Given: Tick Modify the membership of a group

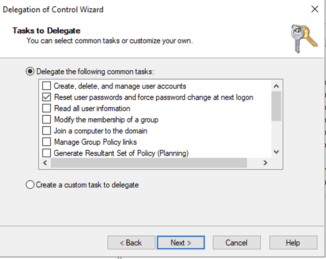Looking at the screenshot, I should (x=46, y=119).
